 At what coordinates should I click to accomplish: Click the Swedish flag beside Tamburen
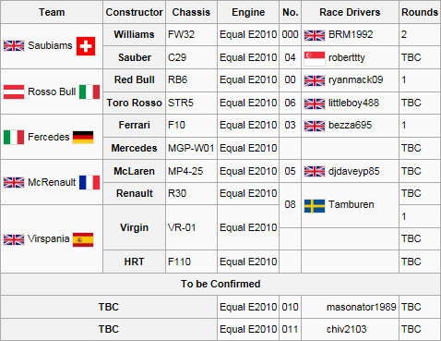coord(315,206)
